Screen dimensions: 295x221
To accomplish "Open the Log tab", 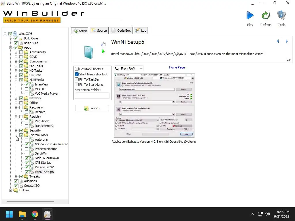I will (141, 31).
